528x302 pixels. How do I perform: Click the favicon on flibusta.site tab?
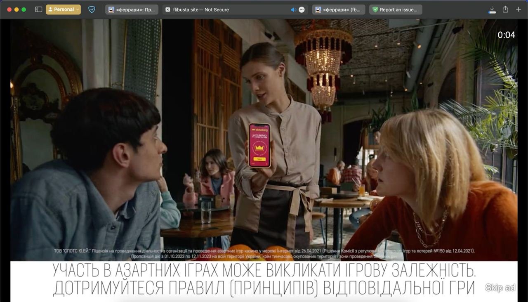pyautogui.click(x=167, y=9)
